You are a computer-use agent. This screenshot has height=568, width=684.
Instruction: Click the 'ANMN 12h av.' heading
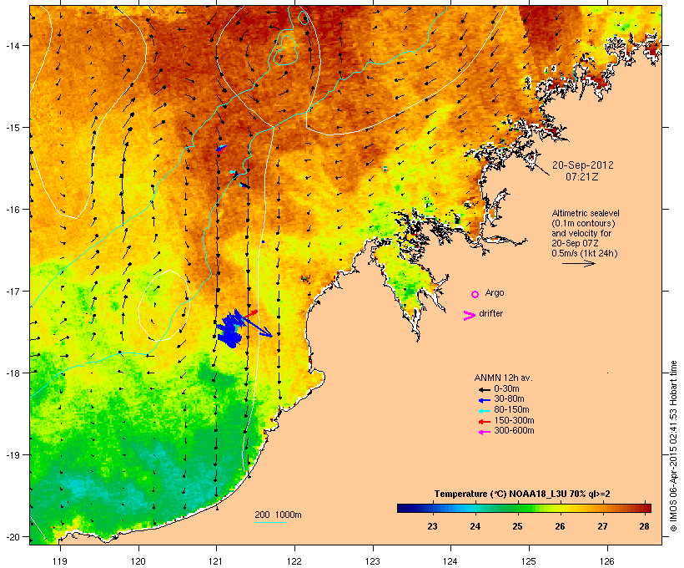pos(503,378)
